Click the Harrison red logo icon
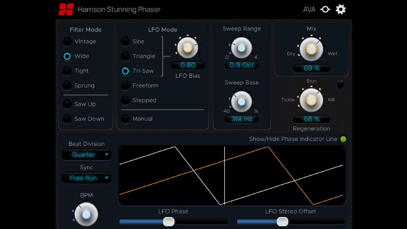Image resolution: width=407 pixels, height=229 pixels. [x=66, y=9]
